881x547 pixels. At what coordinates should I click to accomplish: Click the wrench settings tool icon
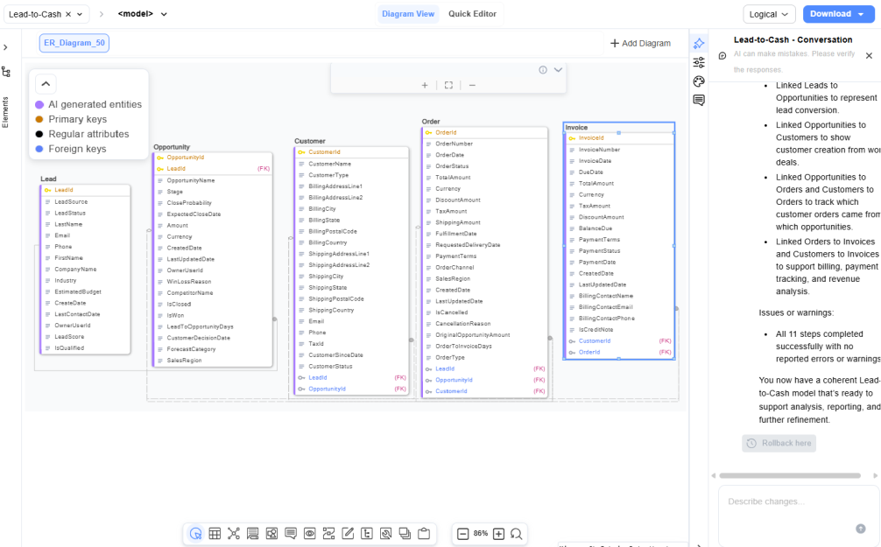point(386,534)
